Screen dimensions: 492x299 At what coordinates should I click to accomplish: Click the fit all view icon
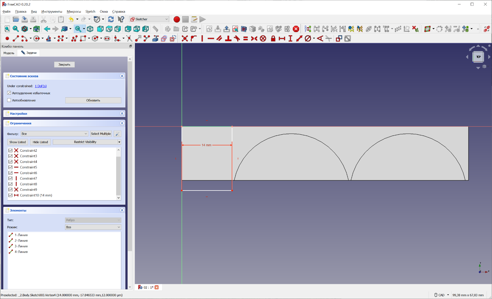(x=7, y=29)
